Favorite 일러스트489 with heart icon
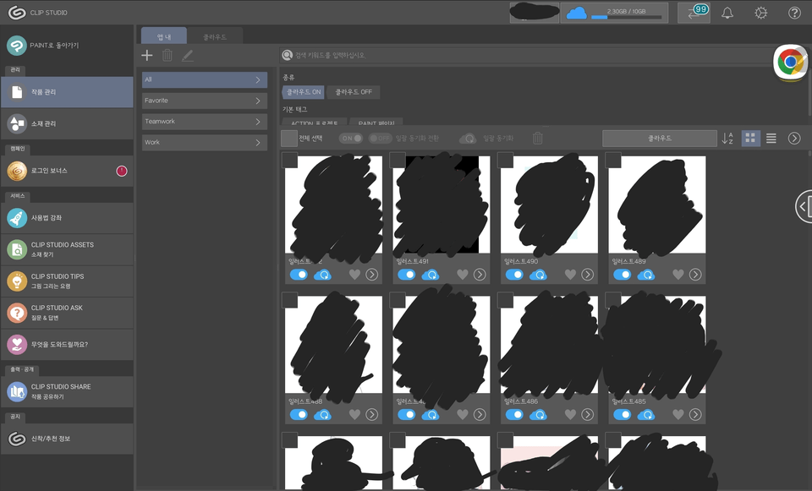Screen dimensions: 812x491 (x=678, y=275)
